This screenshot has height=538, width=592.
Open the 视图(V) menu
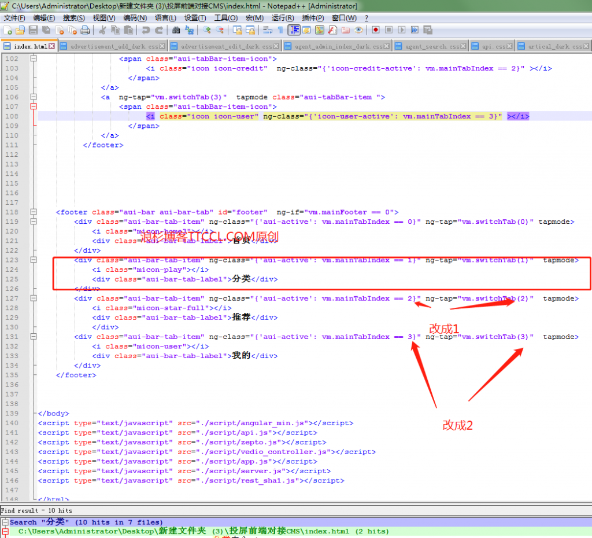[104, 18]
